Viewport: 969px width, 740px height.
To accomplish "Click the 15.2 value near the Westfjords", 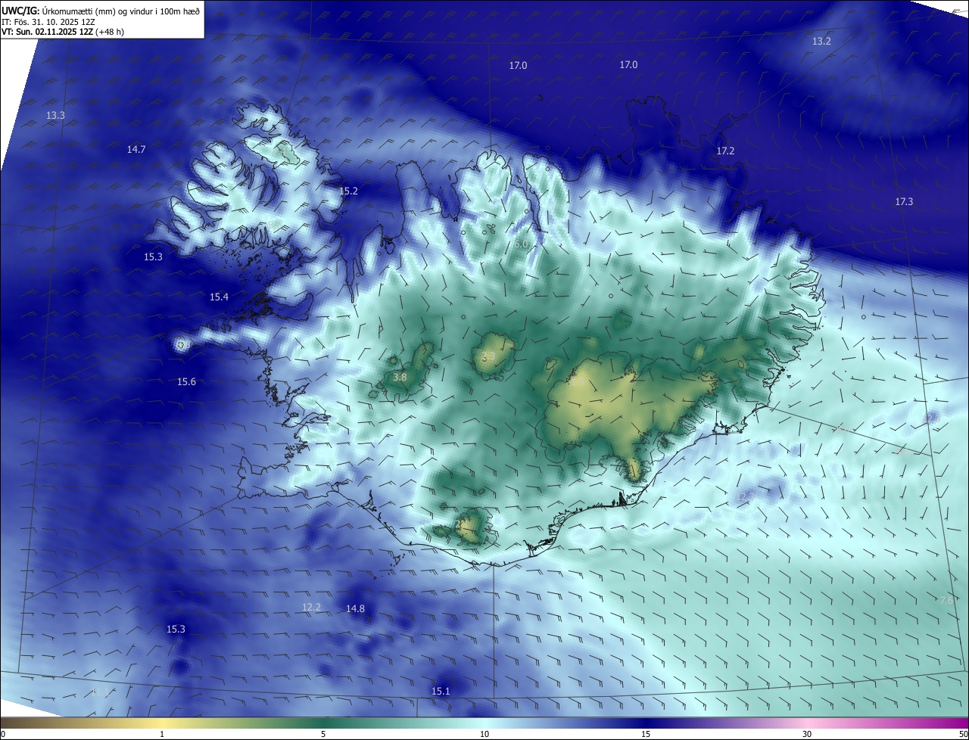I will click(348, 191).
